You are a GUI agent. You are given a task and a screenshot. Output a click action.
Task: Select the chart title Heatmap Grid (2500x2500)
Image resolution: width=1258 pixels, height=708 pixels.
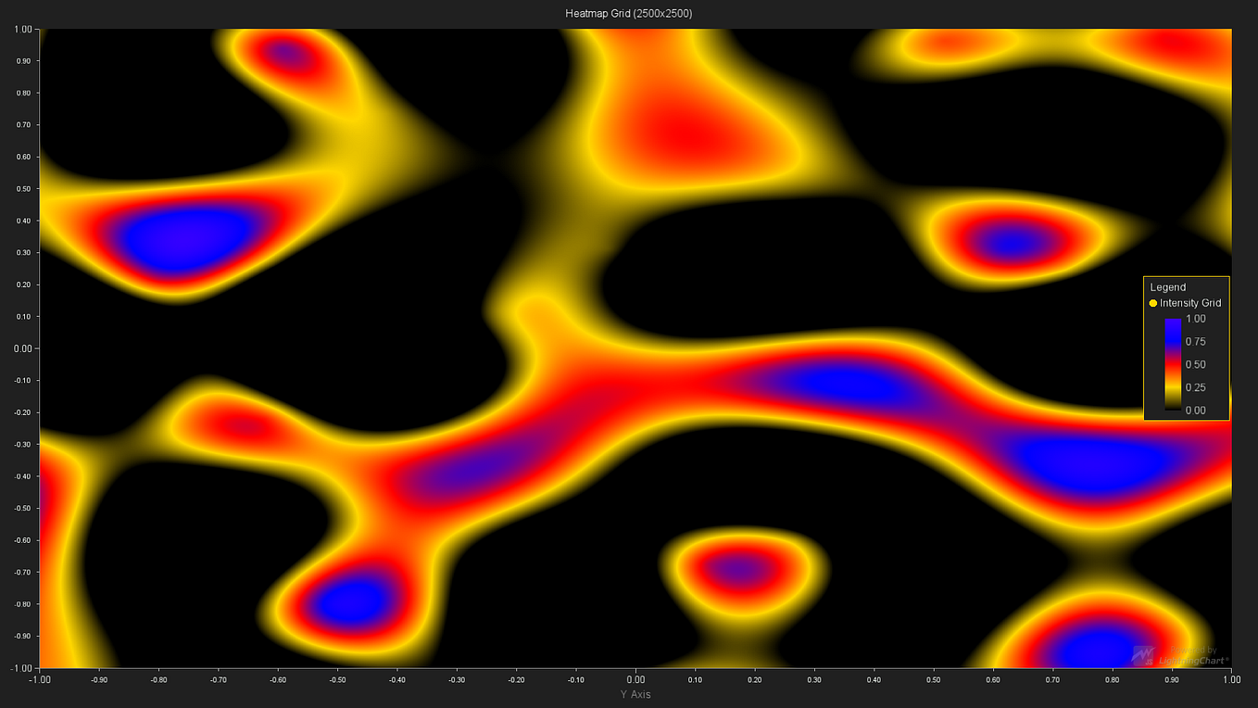tap(629, 13)
